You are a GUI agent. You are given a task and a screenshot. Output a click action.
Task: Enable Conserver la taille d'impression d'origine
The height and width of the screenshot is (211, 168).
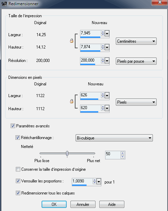tap(18, 169)
